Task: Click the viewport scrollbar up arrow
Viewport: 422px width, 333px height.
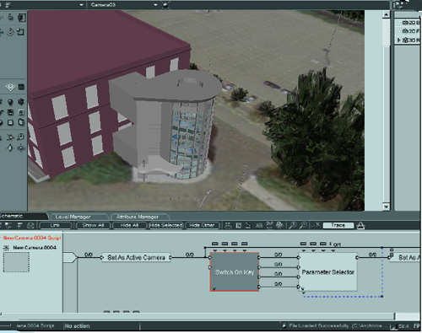Action: pyautogui.click(x=387, y=14)
